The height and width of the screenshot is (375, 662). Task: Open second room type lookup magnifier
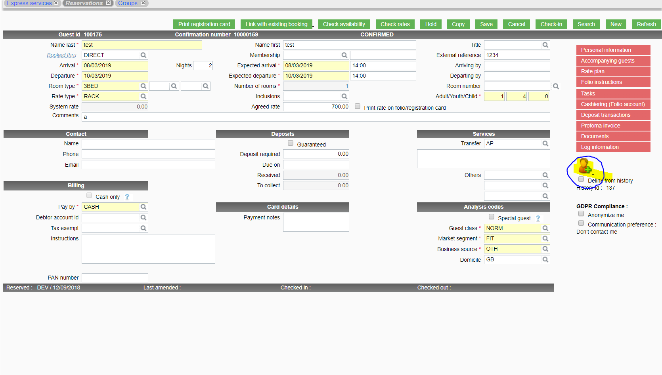174,86
